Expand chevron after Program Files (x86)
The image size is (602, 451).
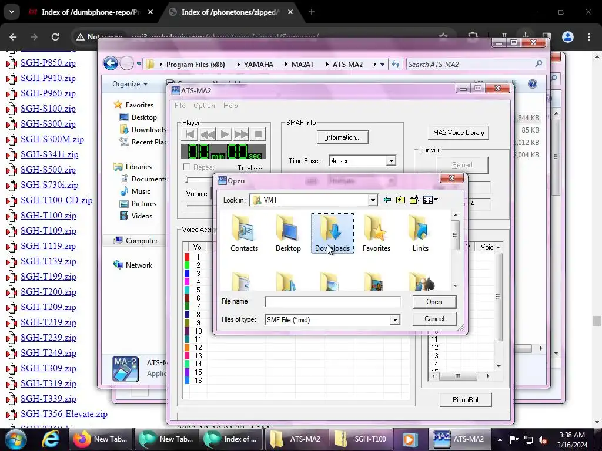(238, 65)
